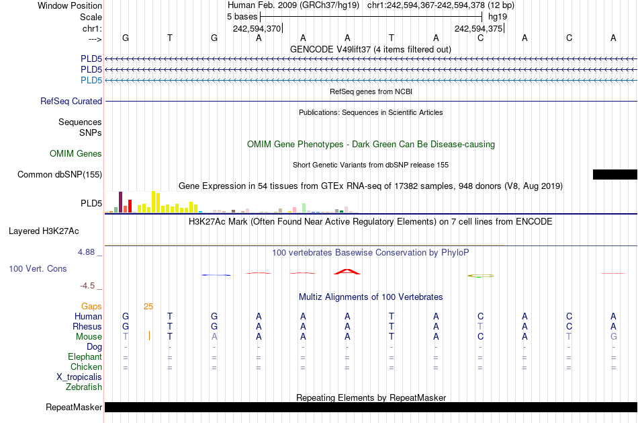Click the orange Gaps label
This screenshot has height=423, width=638.
pyautogui.click(x=91, y=307)
